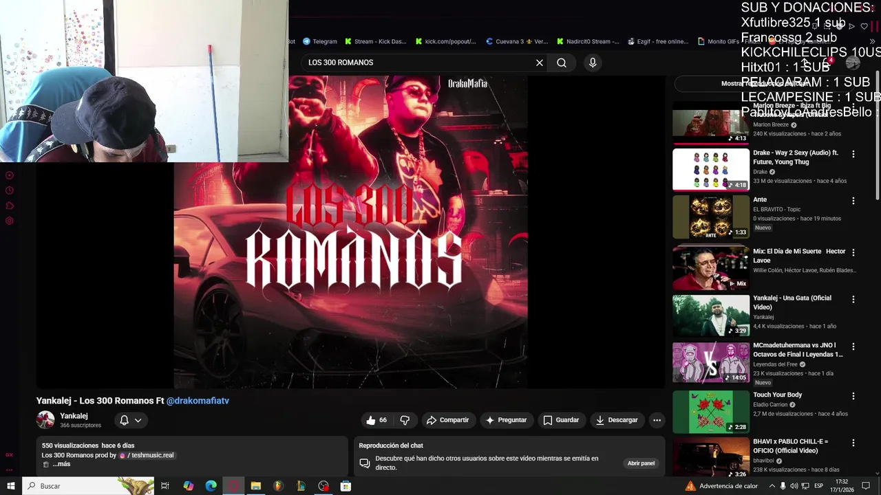Click the search magnifier button
Viewport: 881px width, 495px height.
pos(562,63)
